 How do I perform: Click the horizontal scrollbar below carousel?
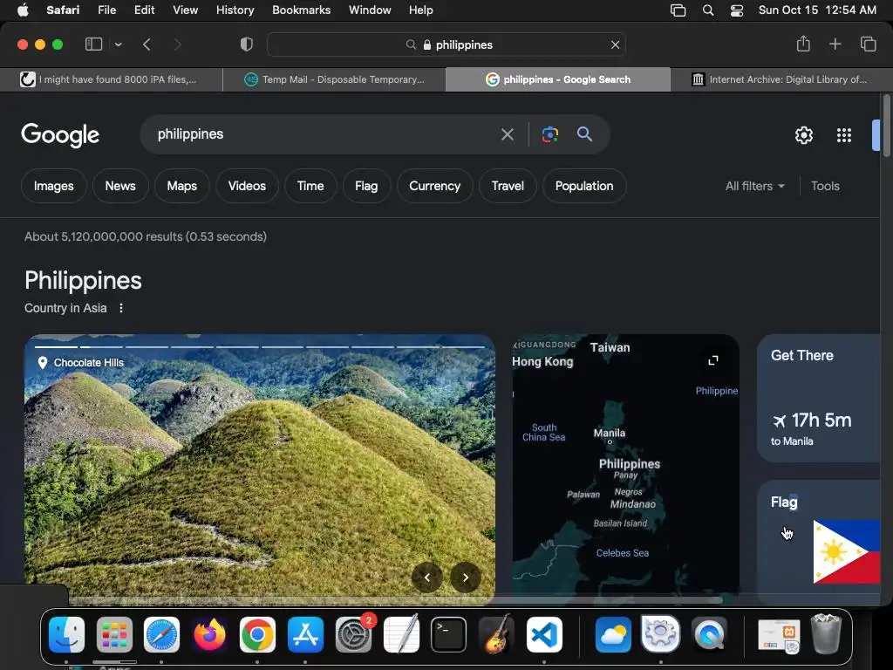point(395,600)
